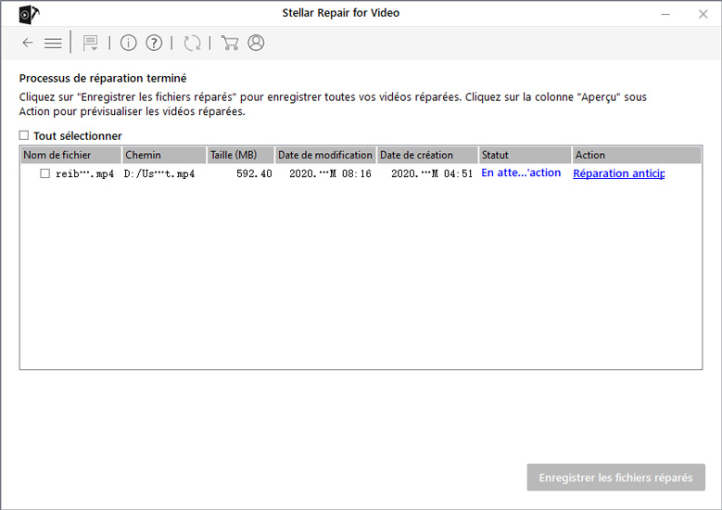The width and height of the screenshot is (722, 510).
Task: Open the language flag dropdown icon
Action: coord(90,44)
